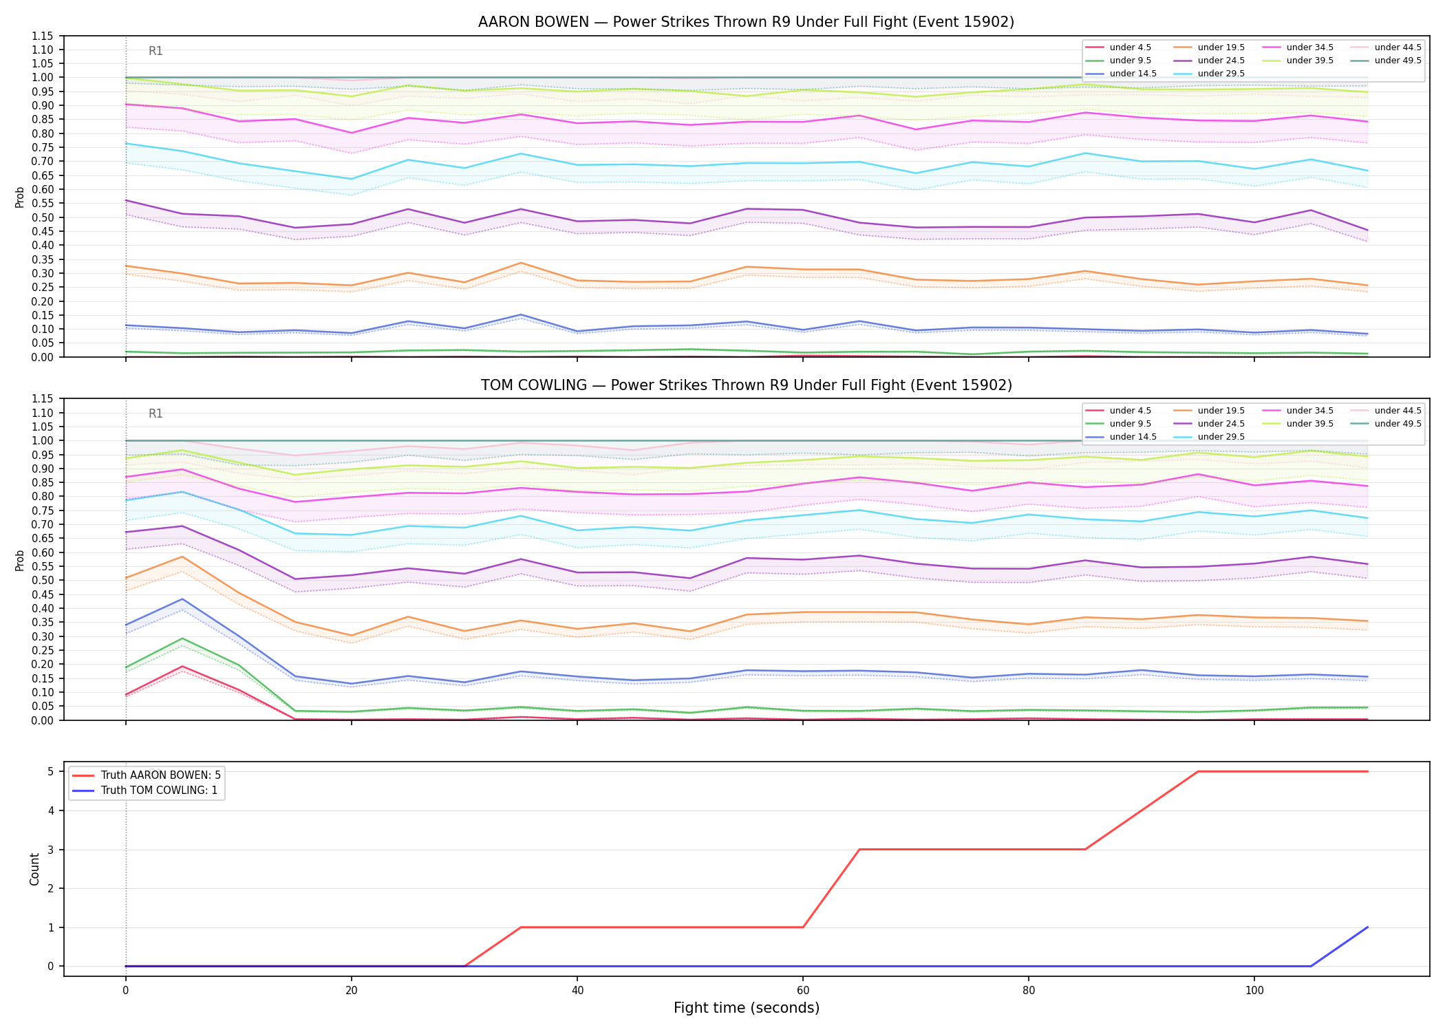
Task: Click the '0.75' tick in Aaron Bowen chart
Action: pyautogui.click(x=43, y=147)
